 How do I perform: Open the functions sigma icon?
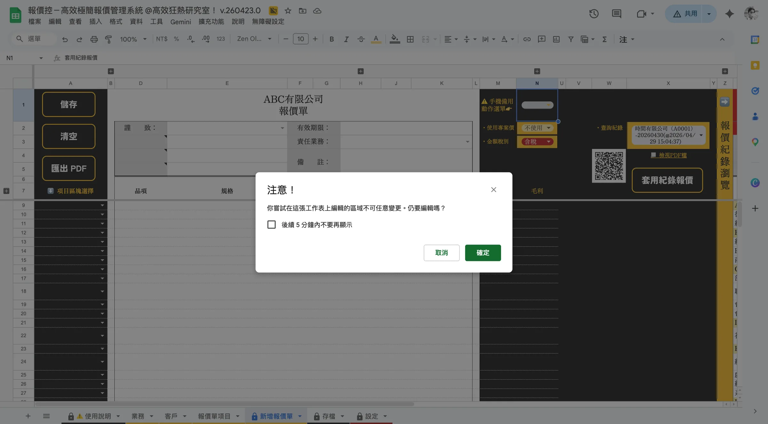[604, 39]
